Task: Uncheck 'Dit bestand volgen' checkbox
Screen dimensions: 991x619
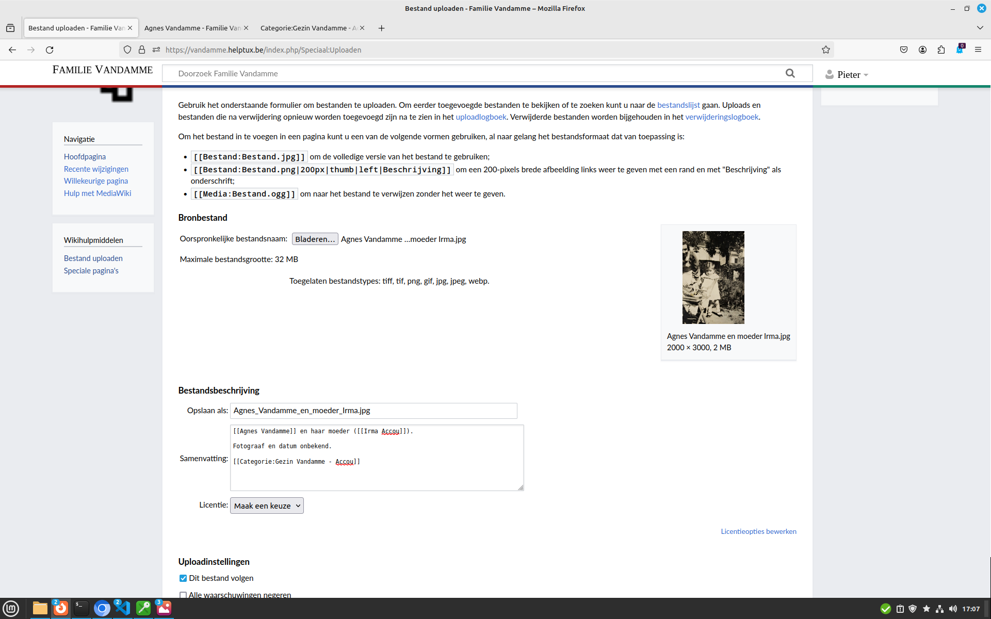Action: (x=183, y=578)
